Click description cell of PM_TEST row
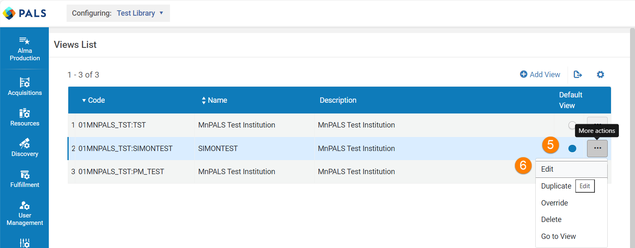 point(356,172)
